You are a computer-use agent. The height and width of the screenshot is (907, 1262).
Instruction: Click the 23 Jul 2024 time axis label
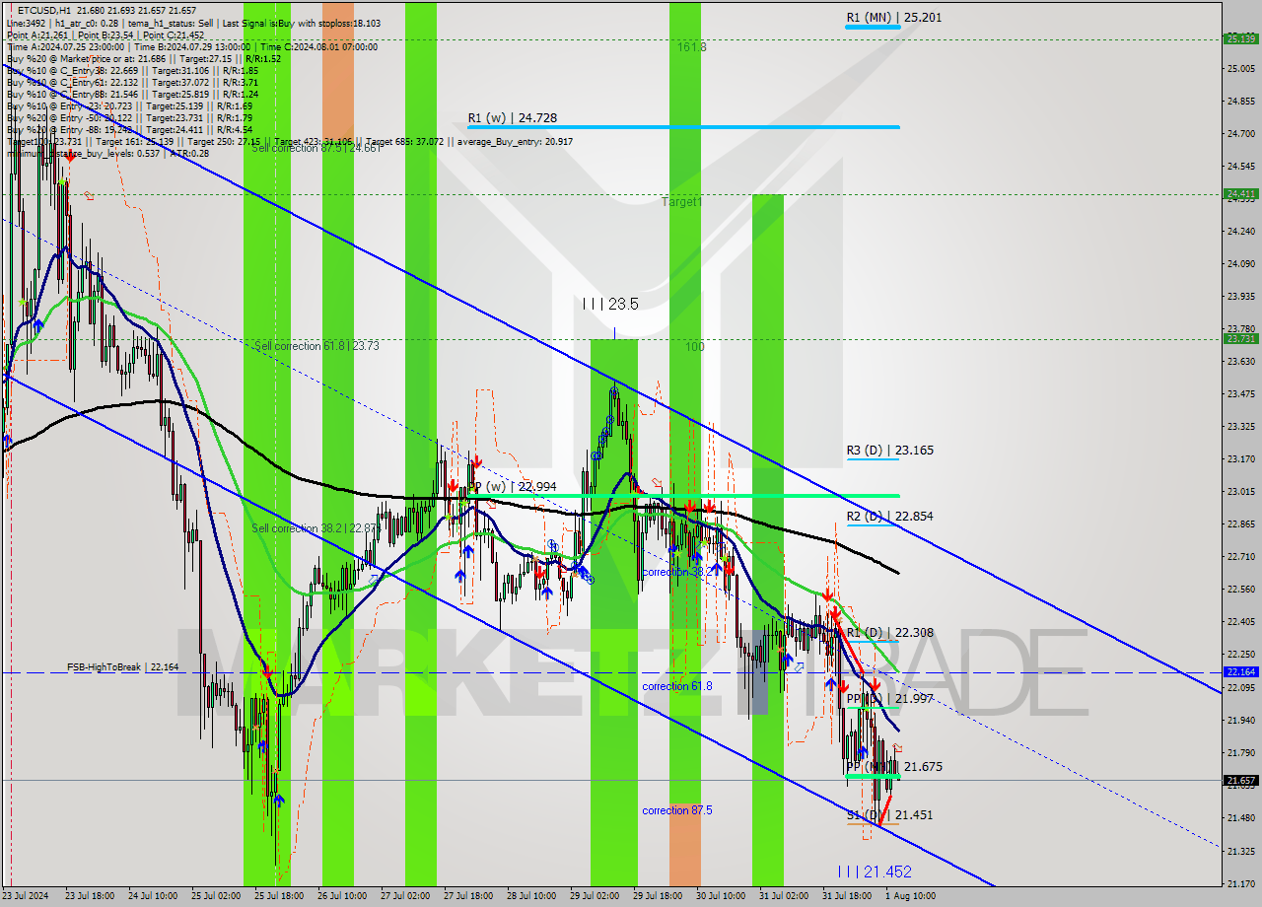click(26, 896)
